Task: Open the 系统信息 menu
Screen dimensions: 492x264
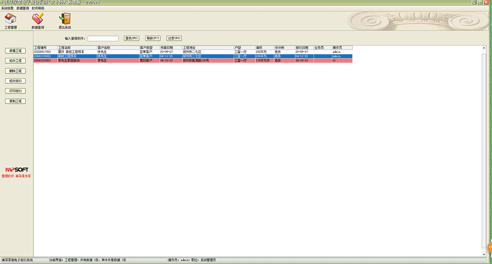Action: [7, 8]
